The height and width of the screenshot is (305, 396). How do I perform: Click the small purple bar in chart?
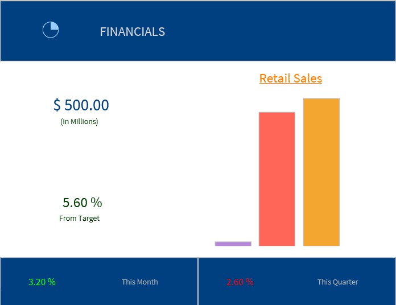coord(233,244)
